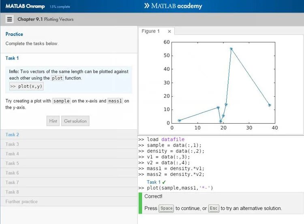Viewport: 304px width, 224px height.
Task: Click the Chapter 9.1 Plotting Vectors heading
Action: 45,19
